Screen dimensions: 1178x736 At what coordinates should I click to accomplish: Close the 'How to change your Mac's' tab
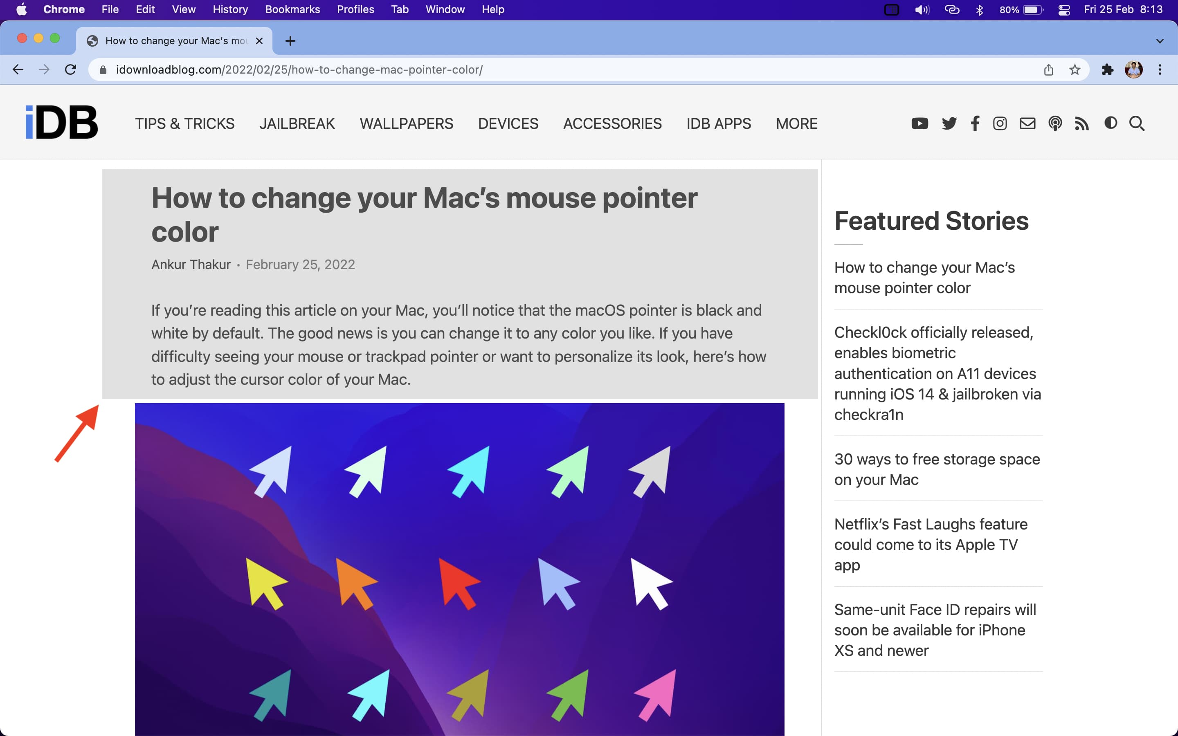pyautogui.click(x=259, y=41)
